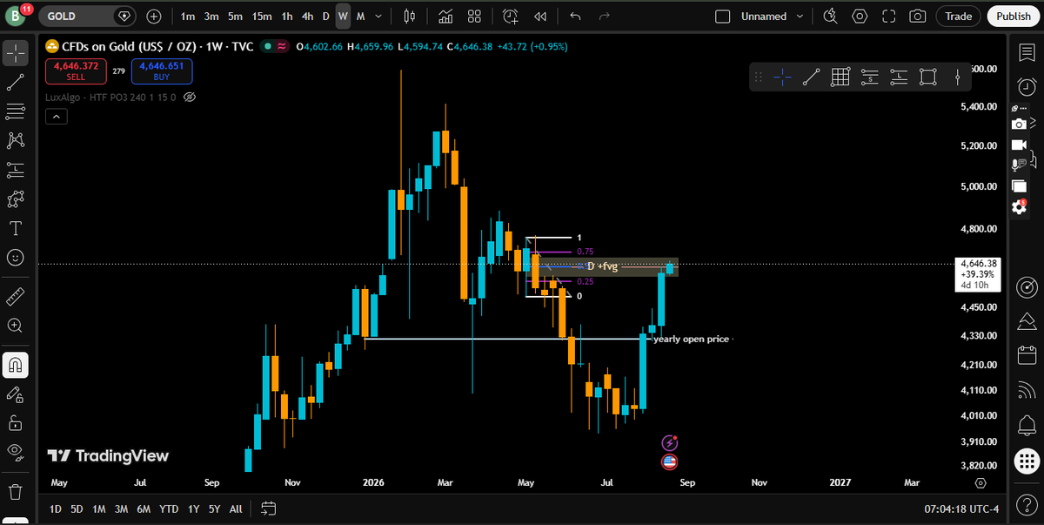1044x525 pixels.
Task: Open chart settings hexagon icon
Action: (860, 16)
